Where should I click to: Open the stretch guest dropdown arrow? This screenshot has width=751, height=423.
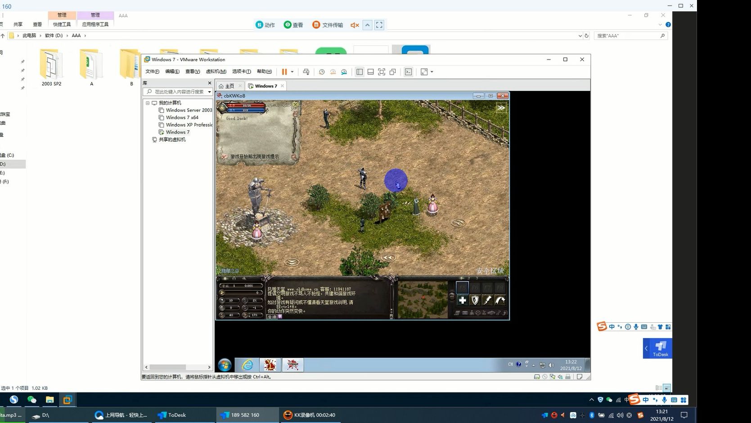pyautogui.click(x=432, y=72)
